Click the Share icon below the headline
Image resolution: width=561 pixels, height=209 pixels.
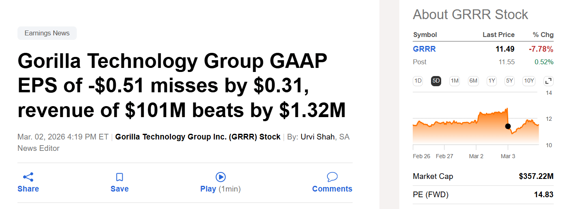28,177
